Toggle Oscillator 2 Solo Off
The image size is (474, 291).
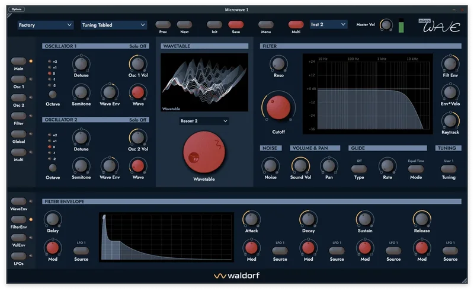click(x=137, y=120)
